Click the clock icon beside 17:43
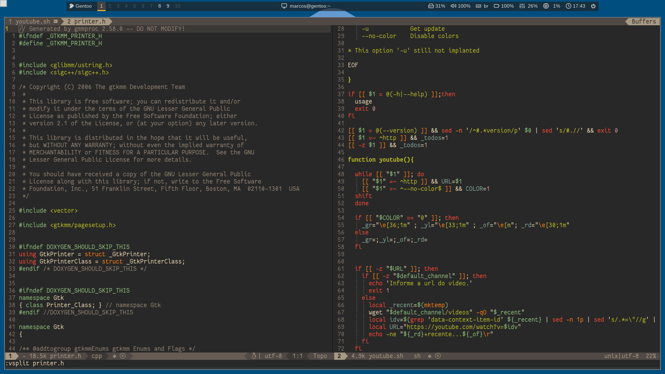The width and height of the screenshot is (665, 374). click(568, 6)
